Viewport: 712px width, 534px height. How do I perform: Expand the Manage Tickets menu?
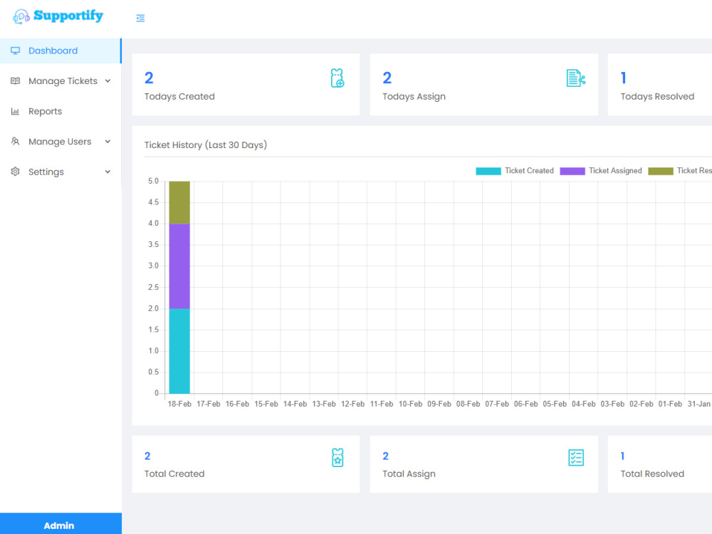coord(63,81)
